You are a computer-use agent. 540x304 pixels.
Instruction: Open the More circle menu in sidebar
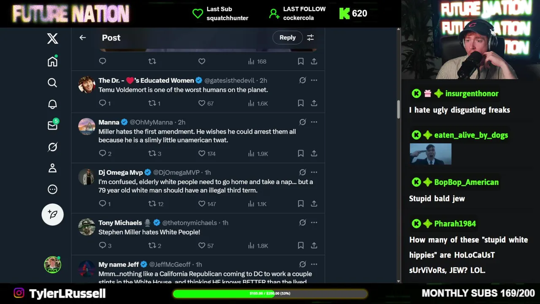pos(52,190)
